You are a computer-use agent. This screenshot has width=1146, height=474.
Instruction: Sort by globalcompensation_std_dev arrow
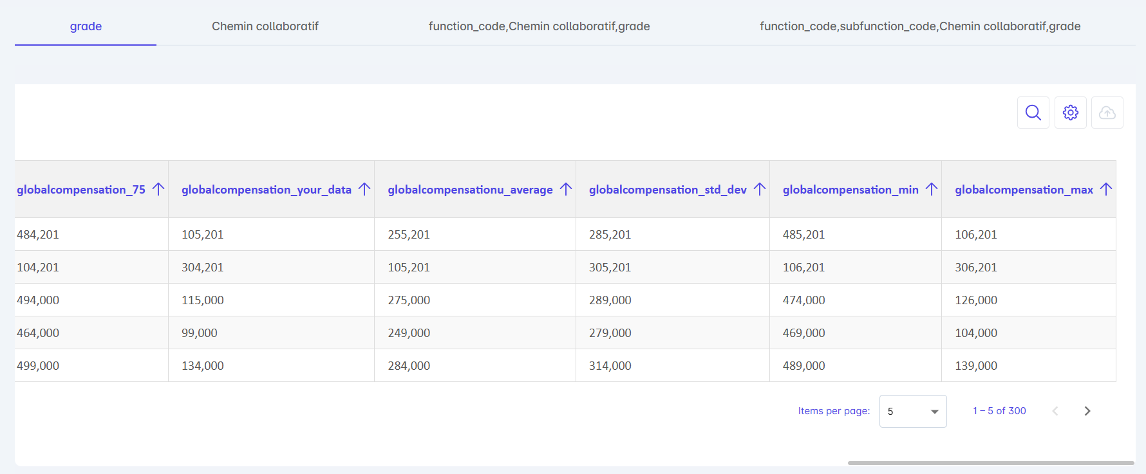pyautogui.click(x=760, y=189)
